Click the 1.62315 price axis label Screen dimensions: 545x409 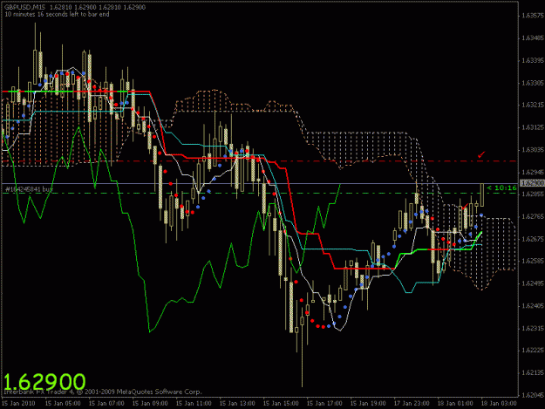coord(533,329)
